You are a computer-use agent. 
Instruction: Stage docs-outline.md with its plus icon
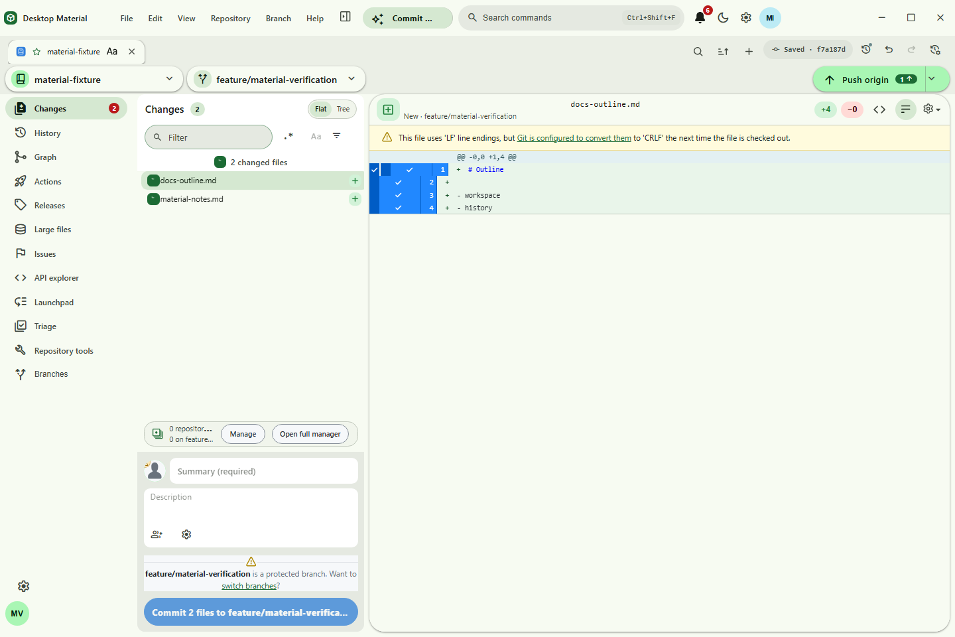tap(355, 180)
